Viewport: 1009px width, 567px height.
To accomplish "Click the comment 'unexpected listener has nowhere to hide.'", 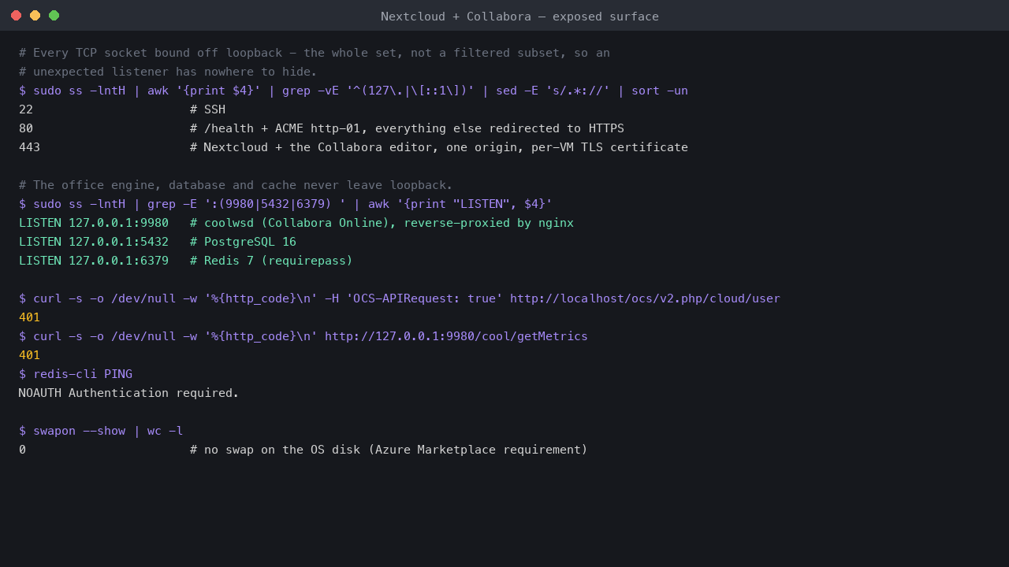I will coord(168,72).
